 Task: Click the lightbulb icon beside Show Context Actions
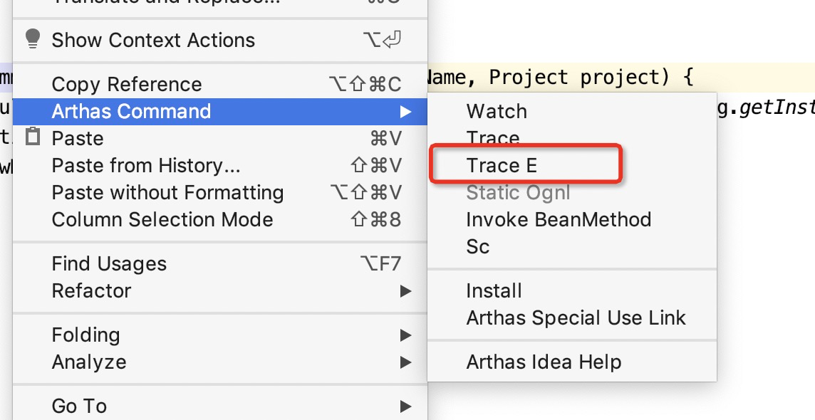coord(33,39)
